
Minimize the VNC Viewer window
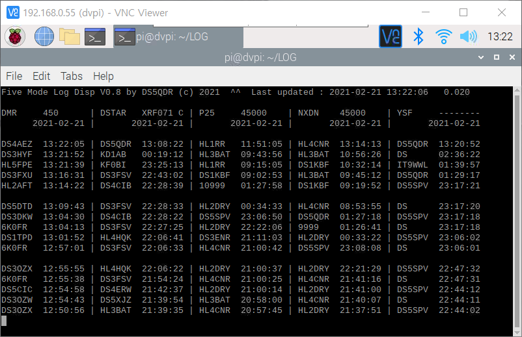tap(426, 12)
